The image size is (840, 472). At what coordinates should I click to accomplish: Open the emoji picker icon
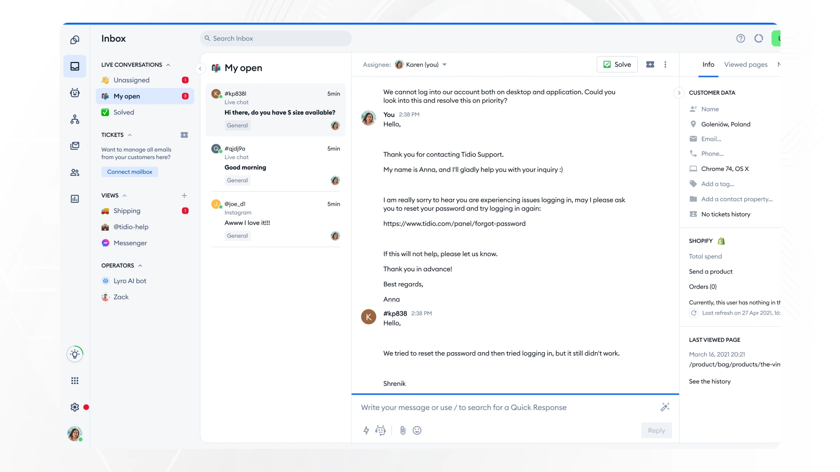[x=417, y=430]
